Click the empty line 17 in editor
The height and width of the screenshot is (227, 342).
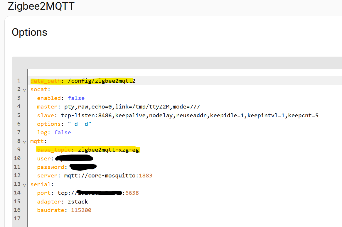(x=117, y=218)
